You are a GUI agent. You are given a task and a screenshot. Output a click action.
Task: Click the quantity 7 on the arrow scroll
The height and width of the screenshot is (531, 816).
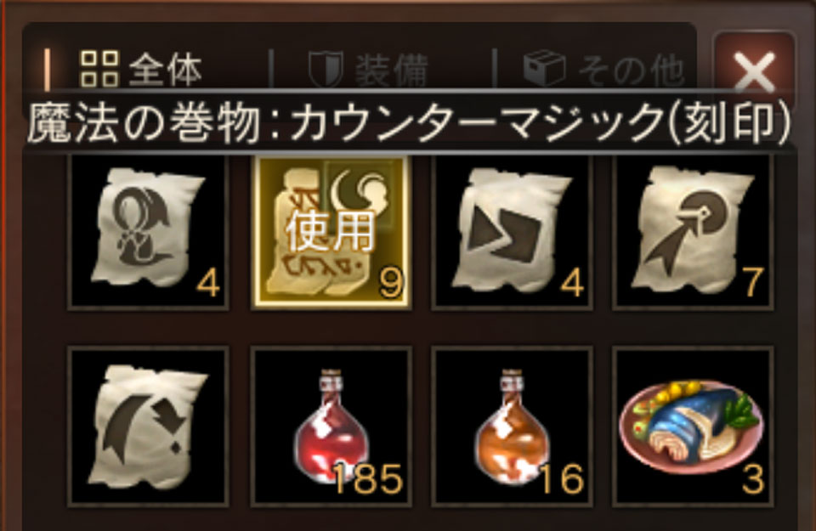[x=753, y=284]
